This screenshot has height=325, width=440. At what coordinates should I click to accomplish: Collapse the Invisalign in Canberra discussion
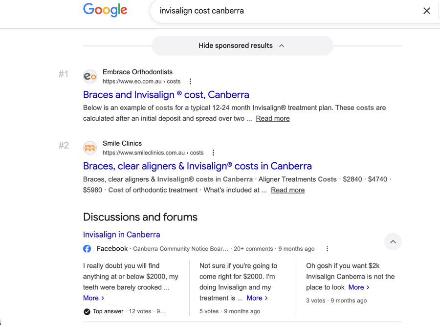[393, 242]
